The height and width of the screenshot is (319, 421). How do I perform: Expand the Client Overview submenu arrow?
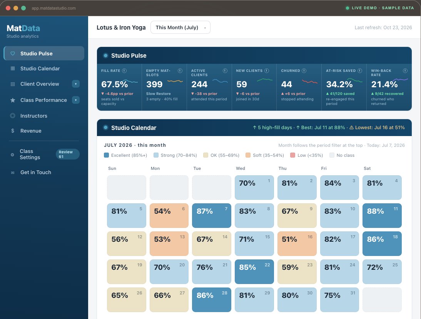pyautogui.click(x=76, y=84)
